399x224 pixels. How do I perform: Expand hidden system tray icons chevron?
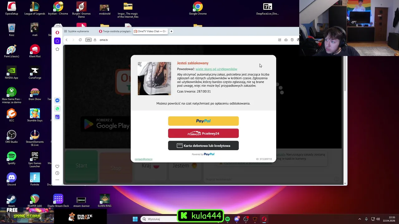(359, 219)
